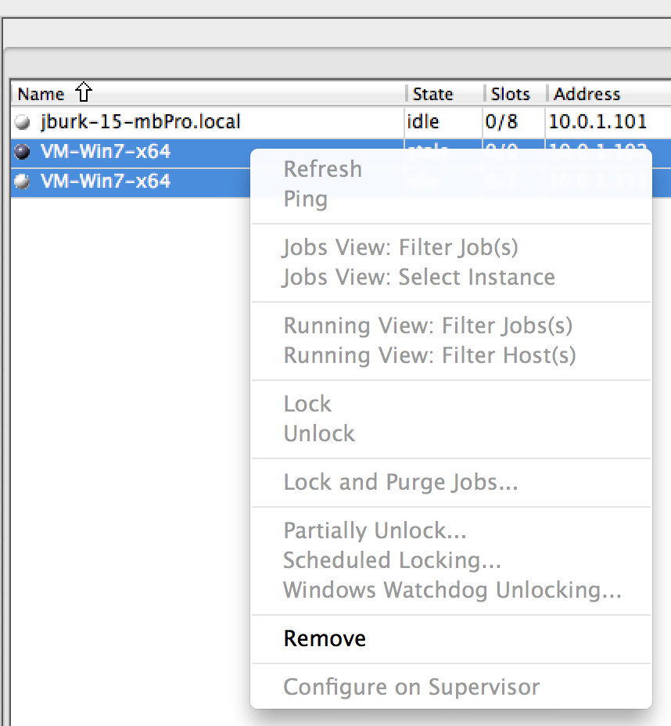Click the status ball icon for jburk-15-mbPro.local
This screenshot has width=671, height=726.
[x=23, y=122]
